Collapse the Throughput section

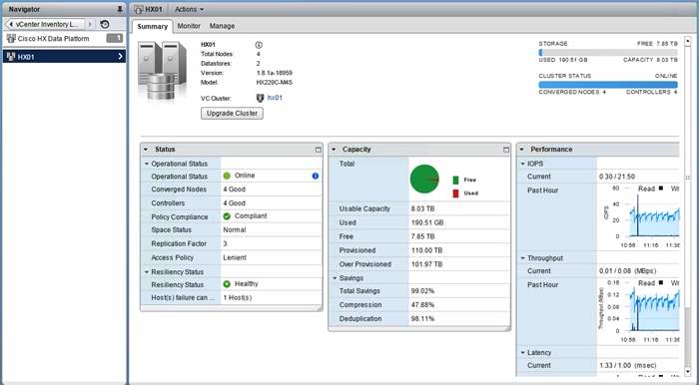pyautogui.click(x=523, y=258)
